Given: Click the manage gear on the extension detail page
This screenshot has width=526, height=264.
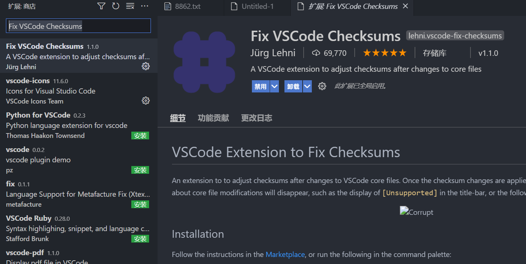Looking at the screenshot, I should pyautogui.click(x=322, y=86).
